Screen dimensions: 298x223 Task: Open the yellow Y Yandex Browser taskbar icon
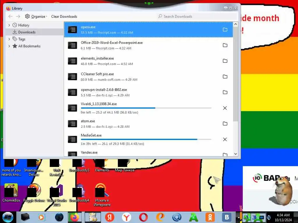coord(127,217)
